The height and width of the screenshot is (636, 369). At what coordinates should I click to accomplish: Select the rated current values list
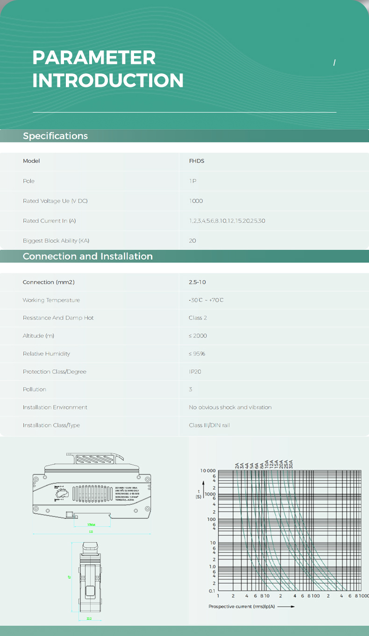pyautogui.click(x=227, y=221)
